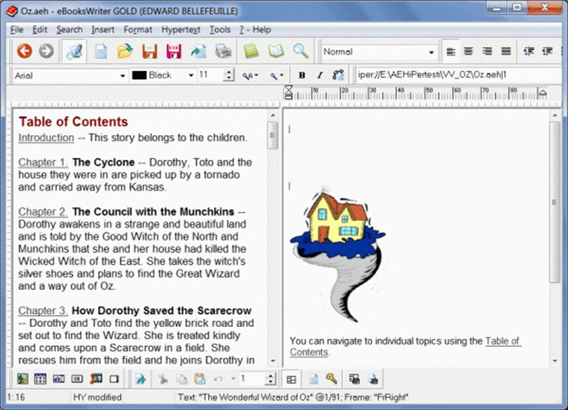This screenshot has height=410, width=568.
Task: Undo the last action
Action: click(218, 379)
